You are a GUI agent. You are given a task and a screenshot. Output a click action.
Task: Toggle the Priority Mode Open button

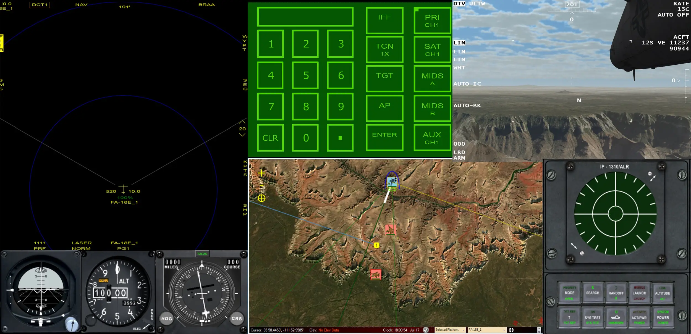tap(569, 293)
